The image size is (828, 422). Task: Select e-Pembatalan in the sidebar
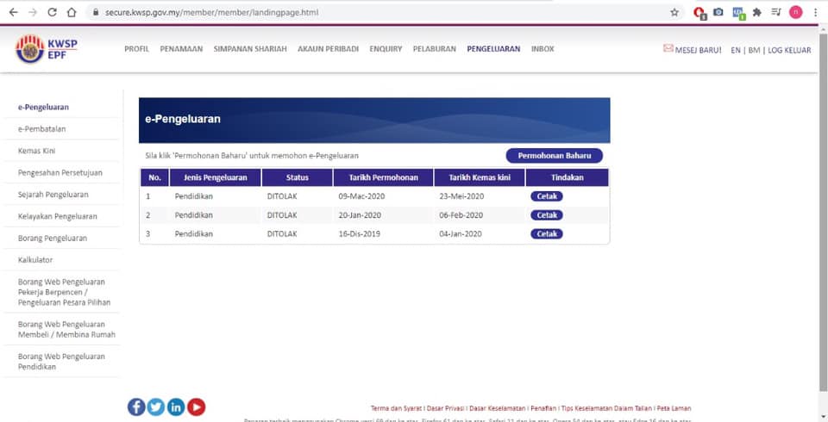(41, 128)
